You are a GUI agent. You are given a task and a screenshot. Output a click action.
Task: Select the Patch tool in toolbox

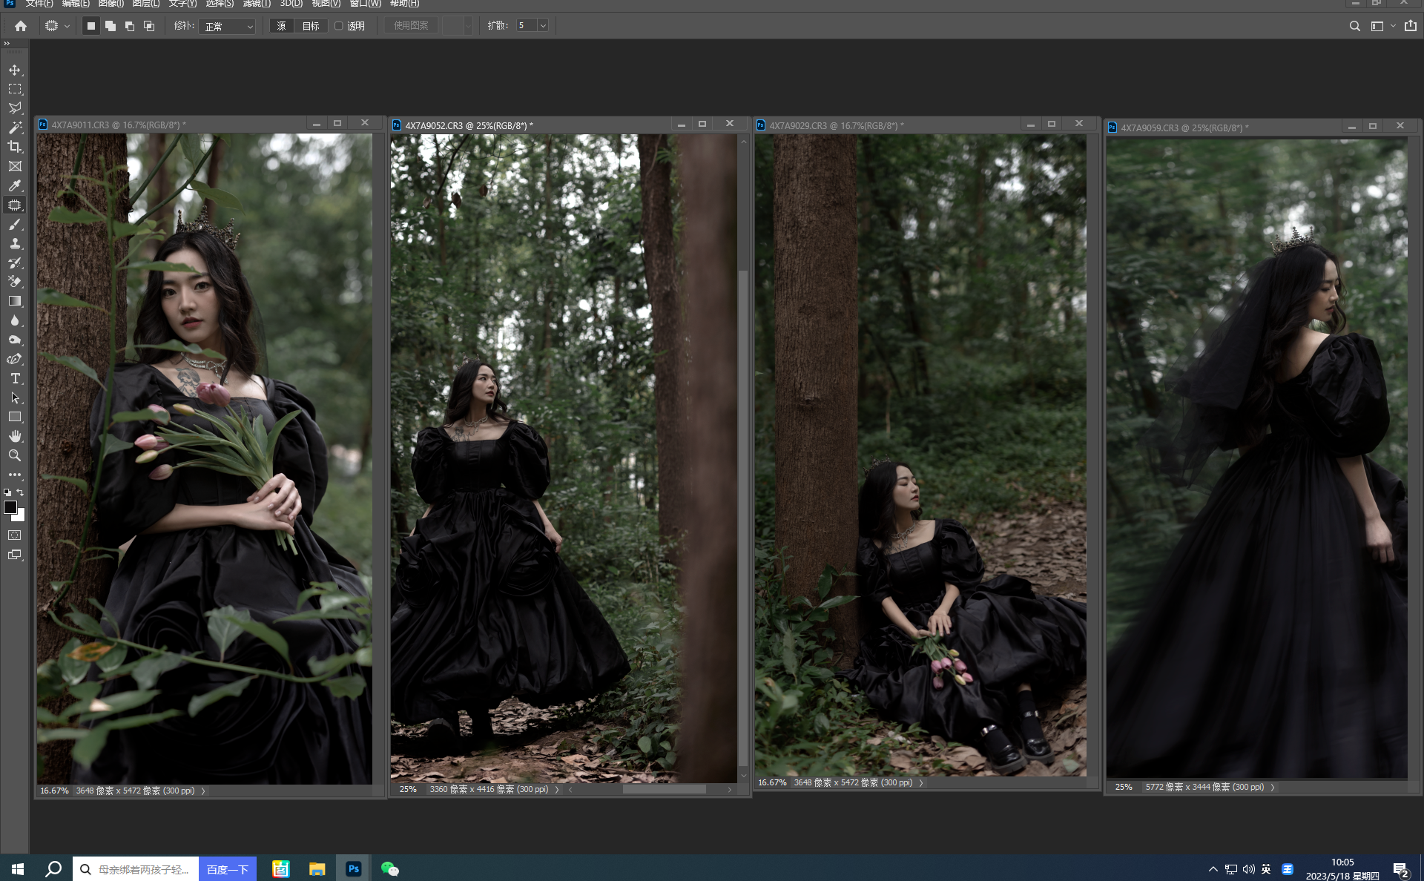(x=15, y=205)
